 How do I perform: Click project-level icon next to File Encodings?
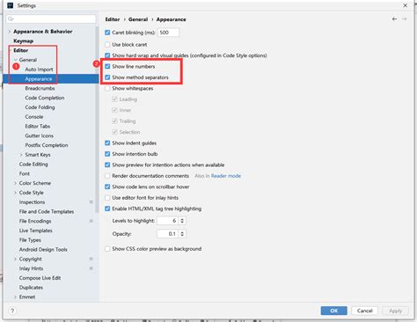pos(91,221)
